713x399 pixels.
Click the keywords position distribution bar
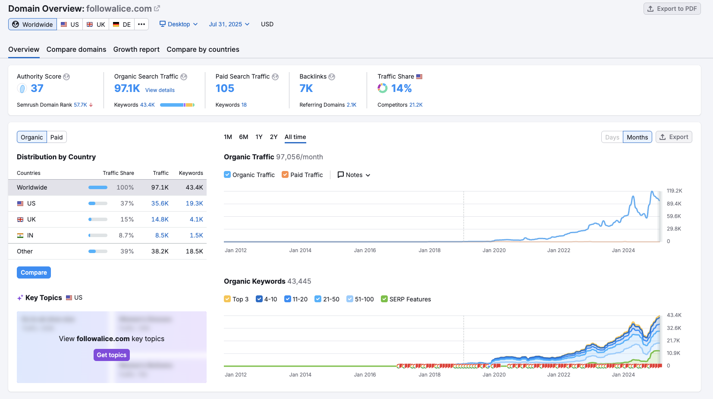[x=177, y=105]
